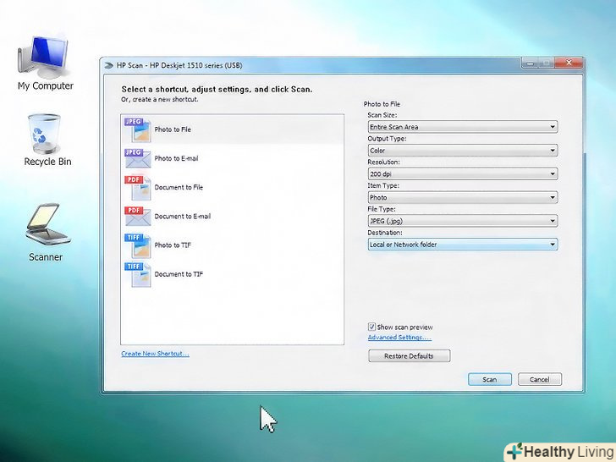Select the Document to TIF icon
The image size is (616, 462).
point(137,274)
